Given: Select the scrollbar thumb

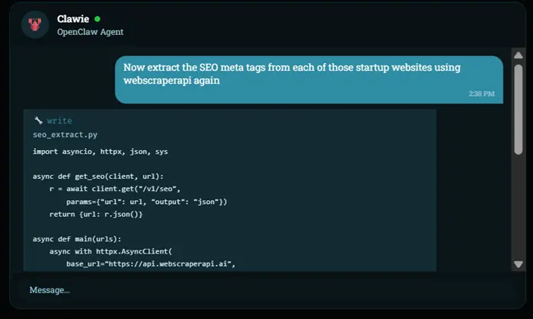Looking at the screenshot, I should 518,110.
